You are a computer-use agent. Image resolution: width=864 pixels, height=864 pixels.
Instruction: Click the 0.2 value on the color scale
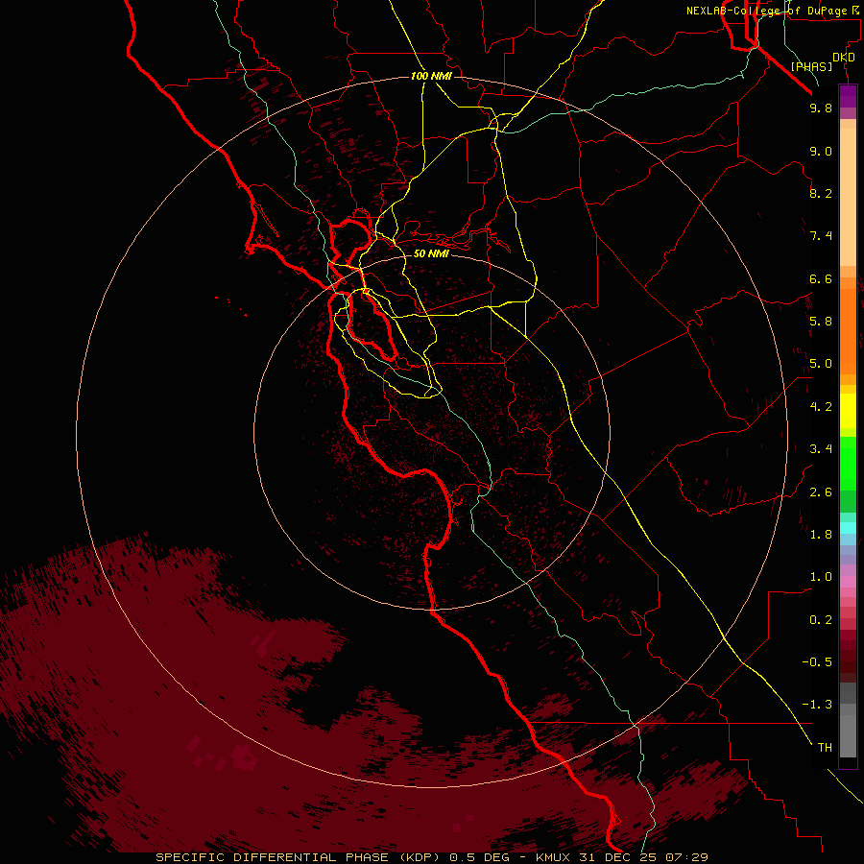[821, 620]
